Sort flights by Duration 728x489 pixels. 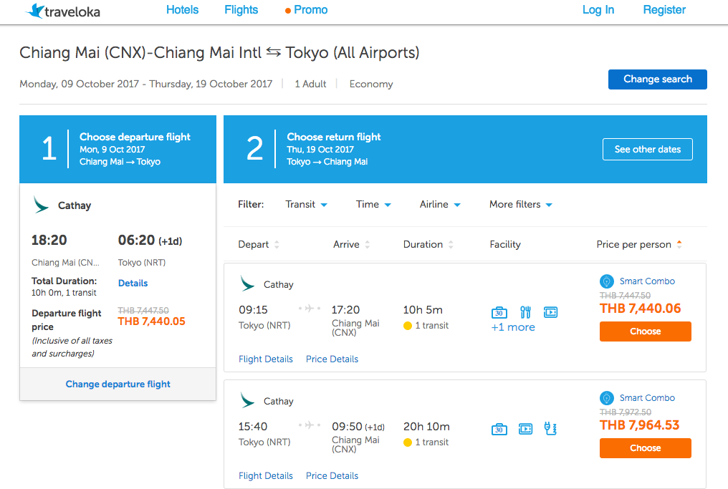click(428, 245)
